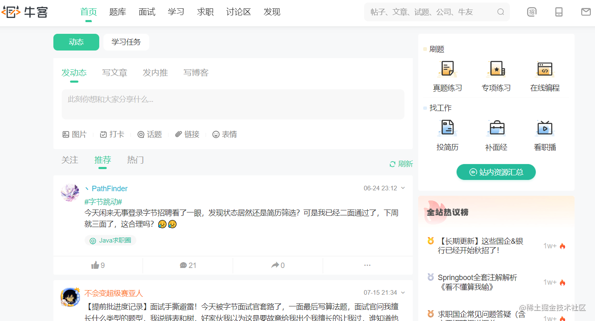Open the Java求职圈 tag
The height and width of the screenshot is (321, 595).
click(110, 240)
